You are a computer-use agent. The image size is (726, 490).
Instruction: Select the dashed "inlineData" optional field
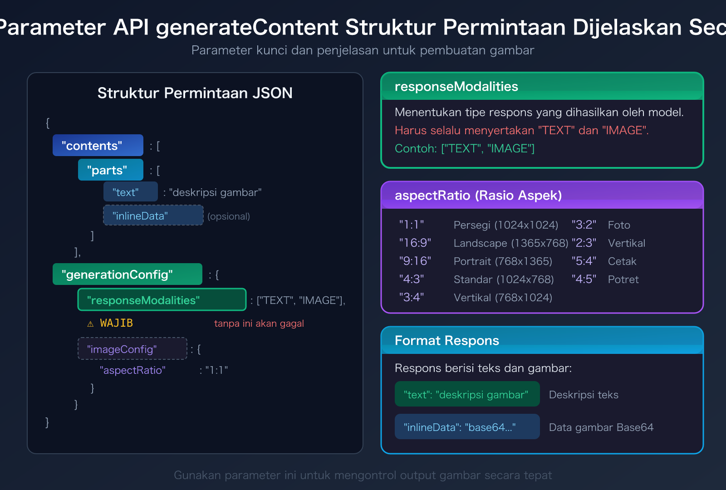click(152, 216)
